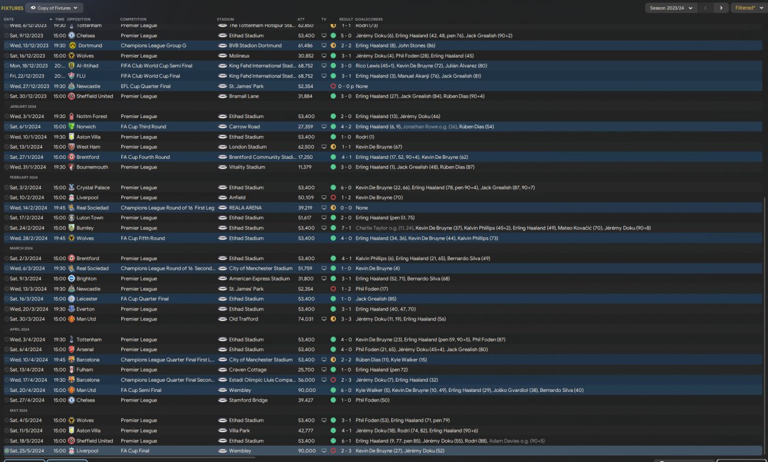Screen dimensions: 768x462
Task: Click the 74,031 attendance figure
Action: [305, 319]
